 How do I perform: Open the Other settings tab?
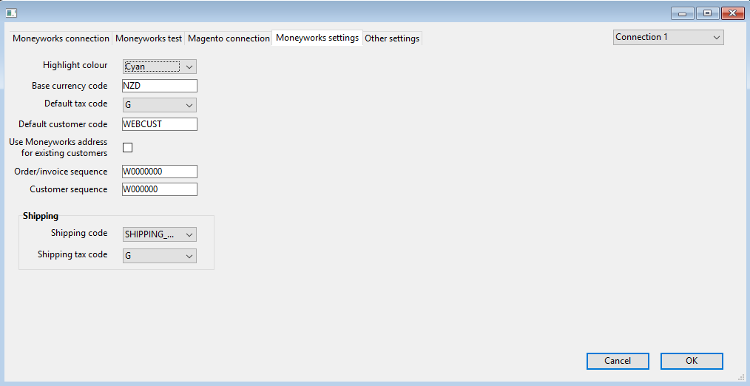click(392, 38)
